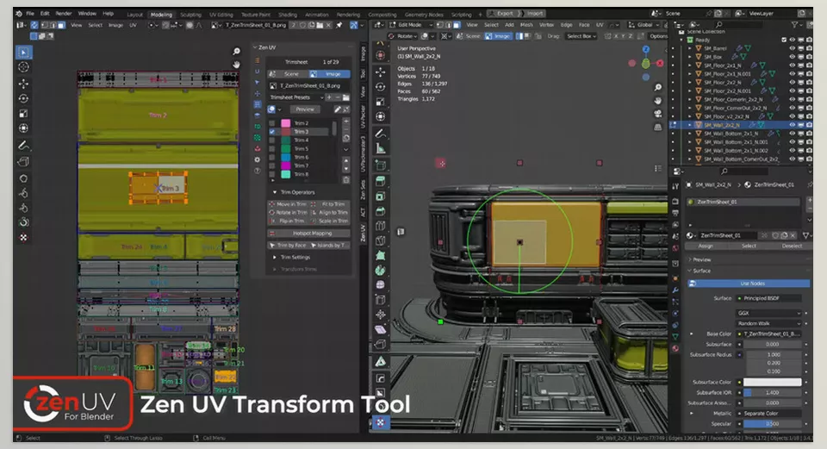The height and width of the screenshot is (449, 827).
Task: Click the Hotspot Mapping button
Action: pos(309,234)
